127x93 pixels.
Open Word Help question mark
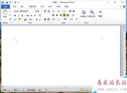(x=124, y=7)
